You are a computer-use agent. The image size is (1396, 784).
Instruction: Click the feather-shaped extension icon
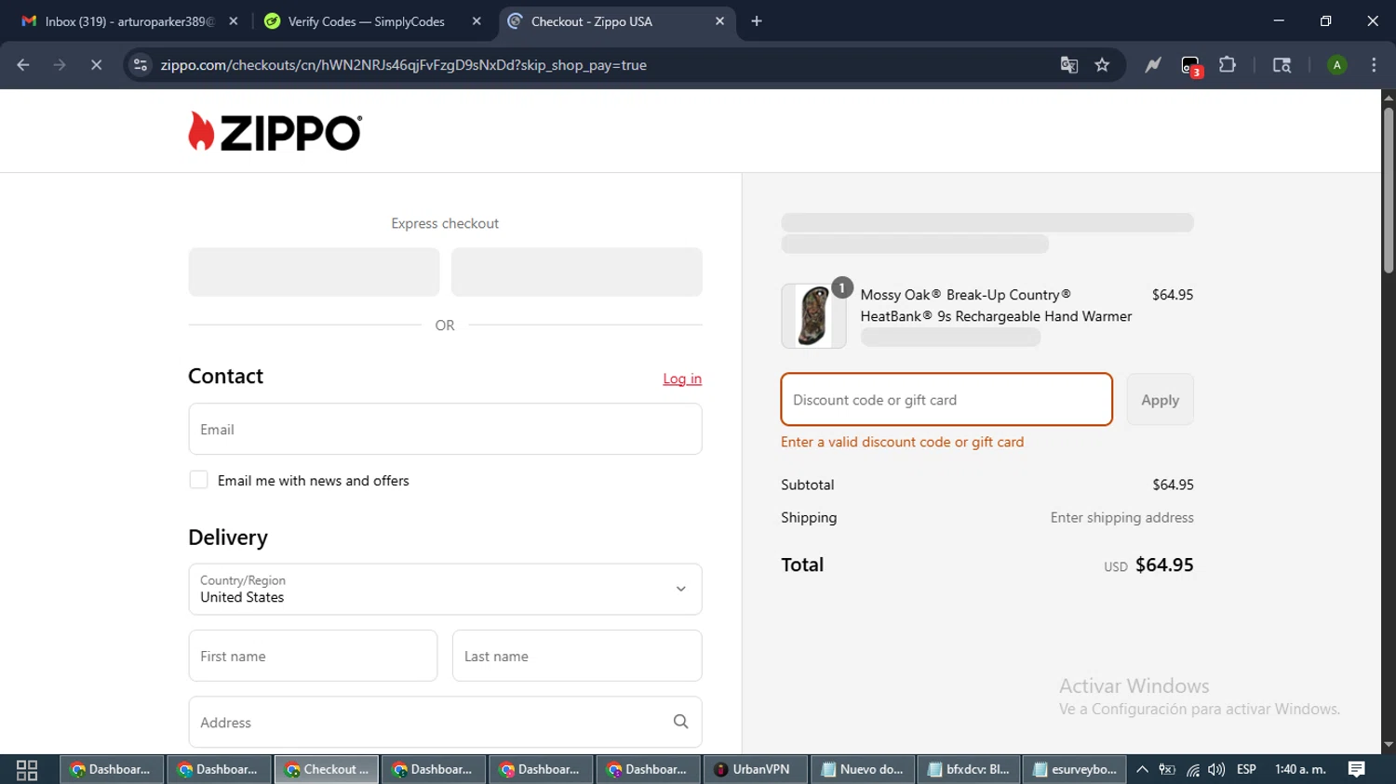[x=1153, y=65]
